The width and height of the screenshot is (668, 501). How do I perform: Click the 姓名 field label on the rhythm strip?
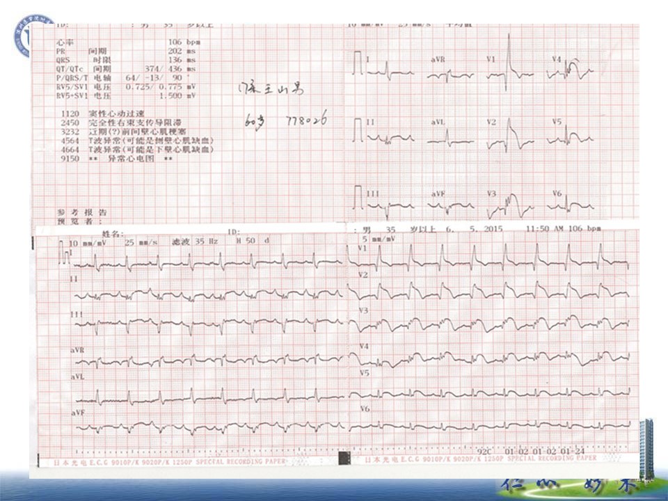pyautogui.click(x=113, y=234)
